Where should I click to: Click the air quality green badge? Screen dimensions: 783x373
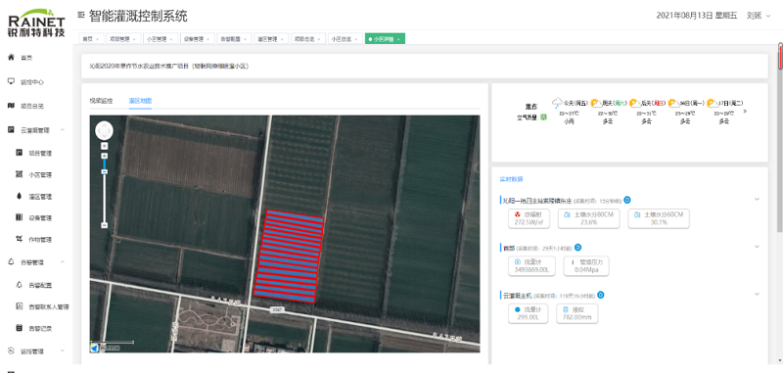tap(543, 117)
